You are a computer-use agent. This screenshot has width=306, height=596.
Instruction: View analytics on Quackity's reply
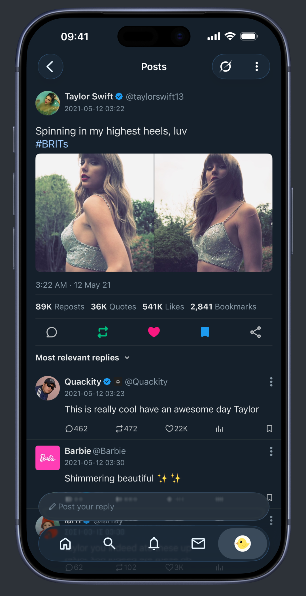(219, 429)
